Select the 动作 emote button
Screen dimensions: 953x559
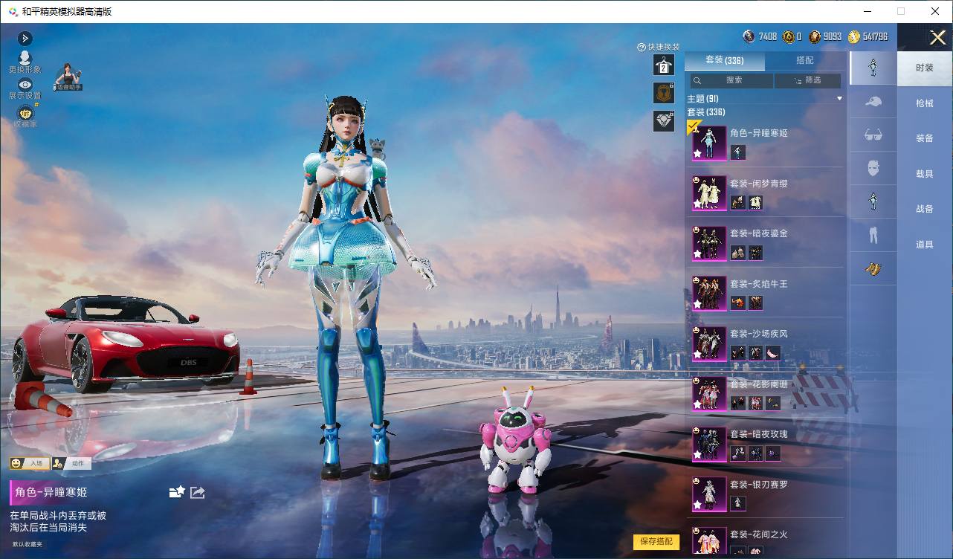click(x=71, y=463)
